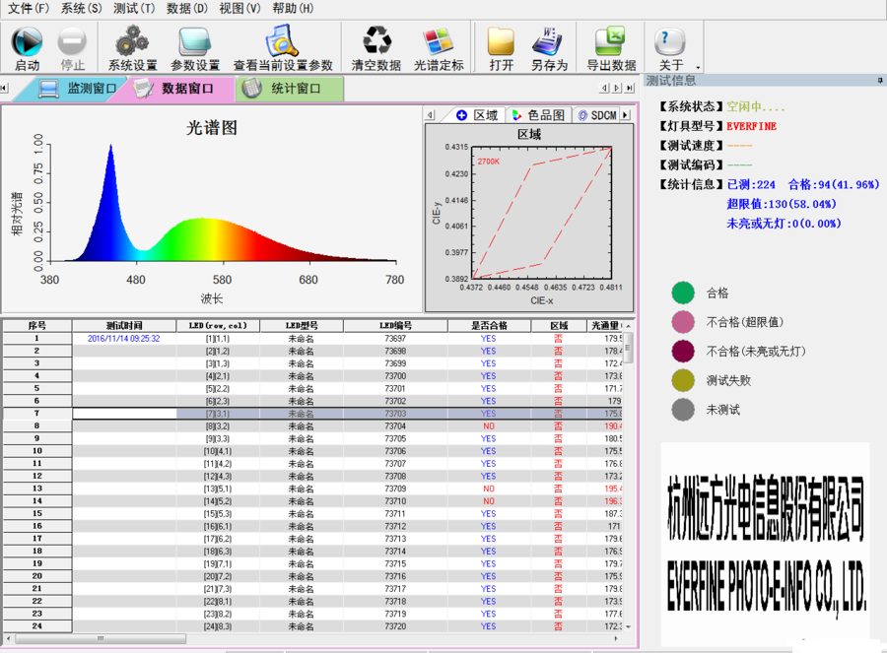Select the SDCM chart tab
The height and width of the screenshot is (653, 887).
click(597, 115)
